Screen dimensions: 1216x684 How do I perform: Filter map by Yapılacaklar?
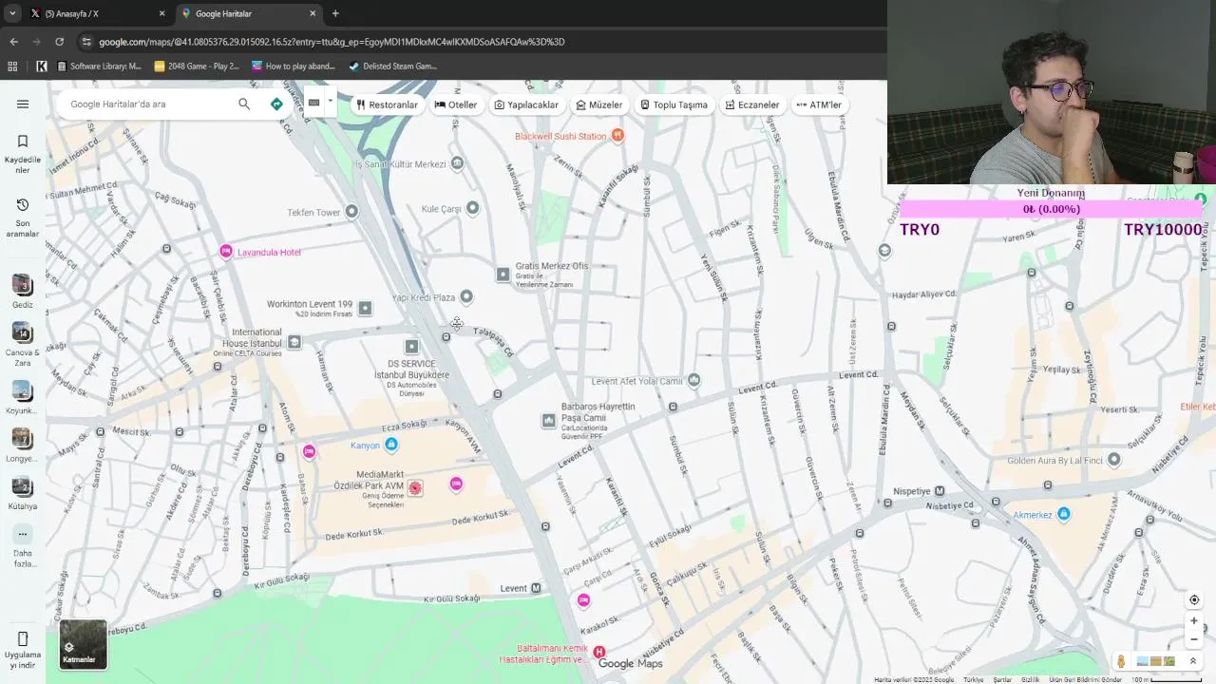[526, 104]
